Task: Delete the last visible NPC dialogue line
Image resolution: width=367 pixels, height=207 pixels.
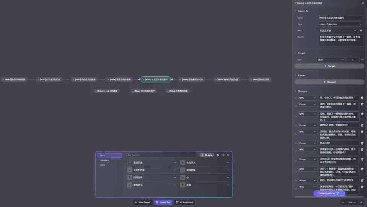Action: tap(362, 187)
